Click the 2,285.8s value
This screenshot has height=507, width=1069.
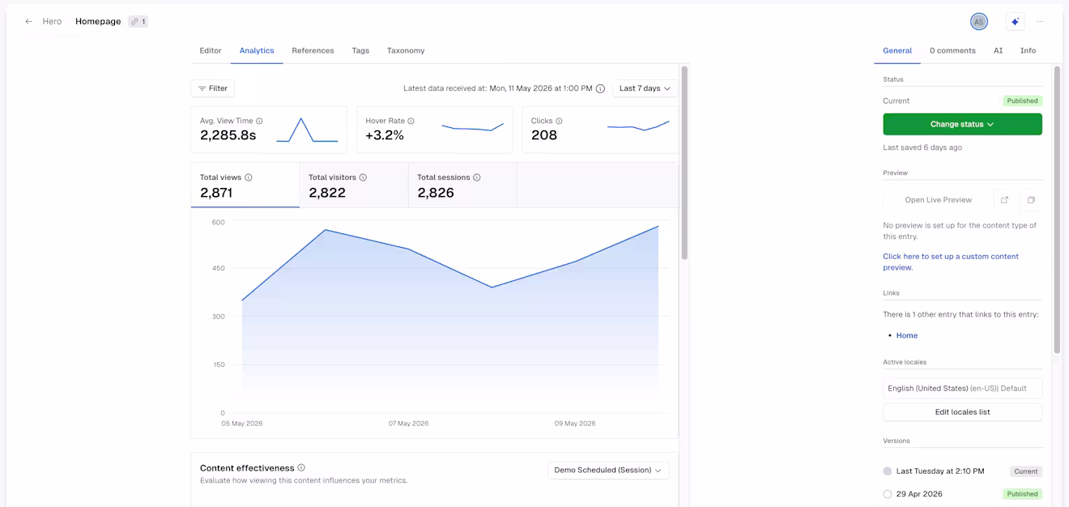click(x=228, y=135)
